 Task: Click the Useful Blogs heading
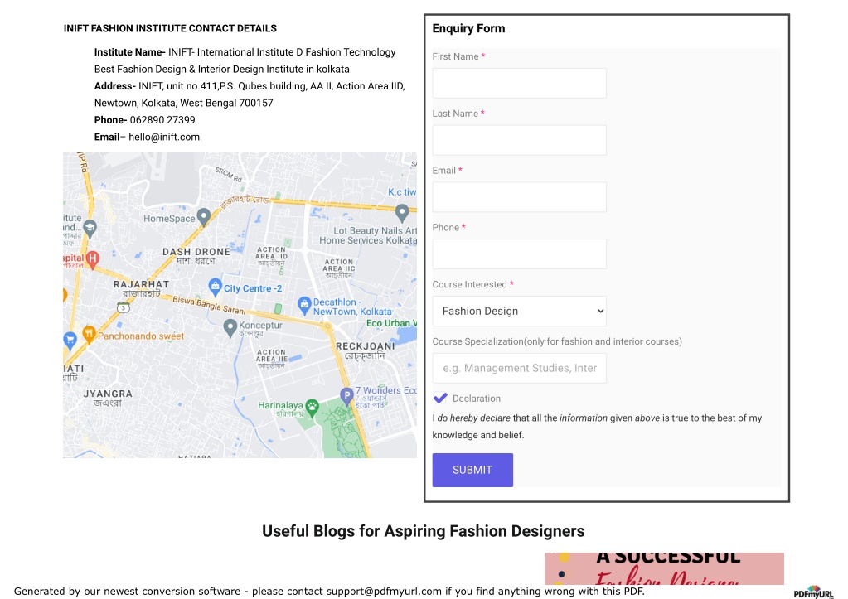[424, 531]
